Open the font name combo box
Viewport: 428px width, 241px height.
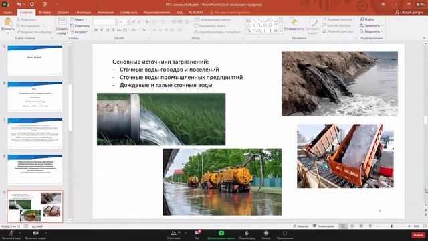[x=105, y=22]
